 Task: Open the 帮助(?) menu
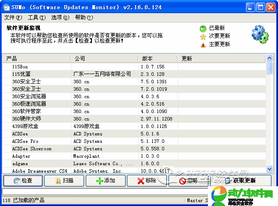(x=84, y=18)
